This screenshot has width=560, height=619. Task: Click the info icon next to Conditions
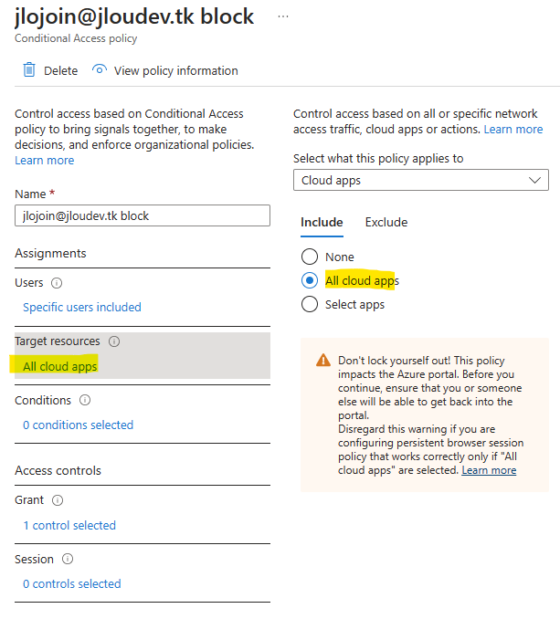coord(85,400)
